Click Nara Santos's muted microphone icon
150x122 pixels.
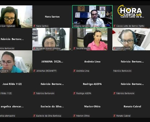tap(34, 26)
